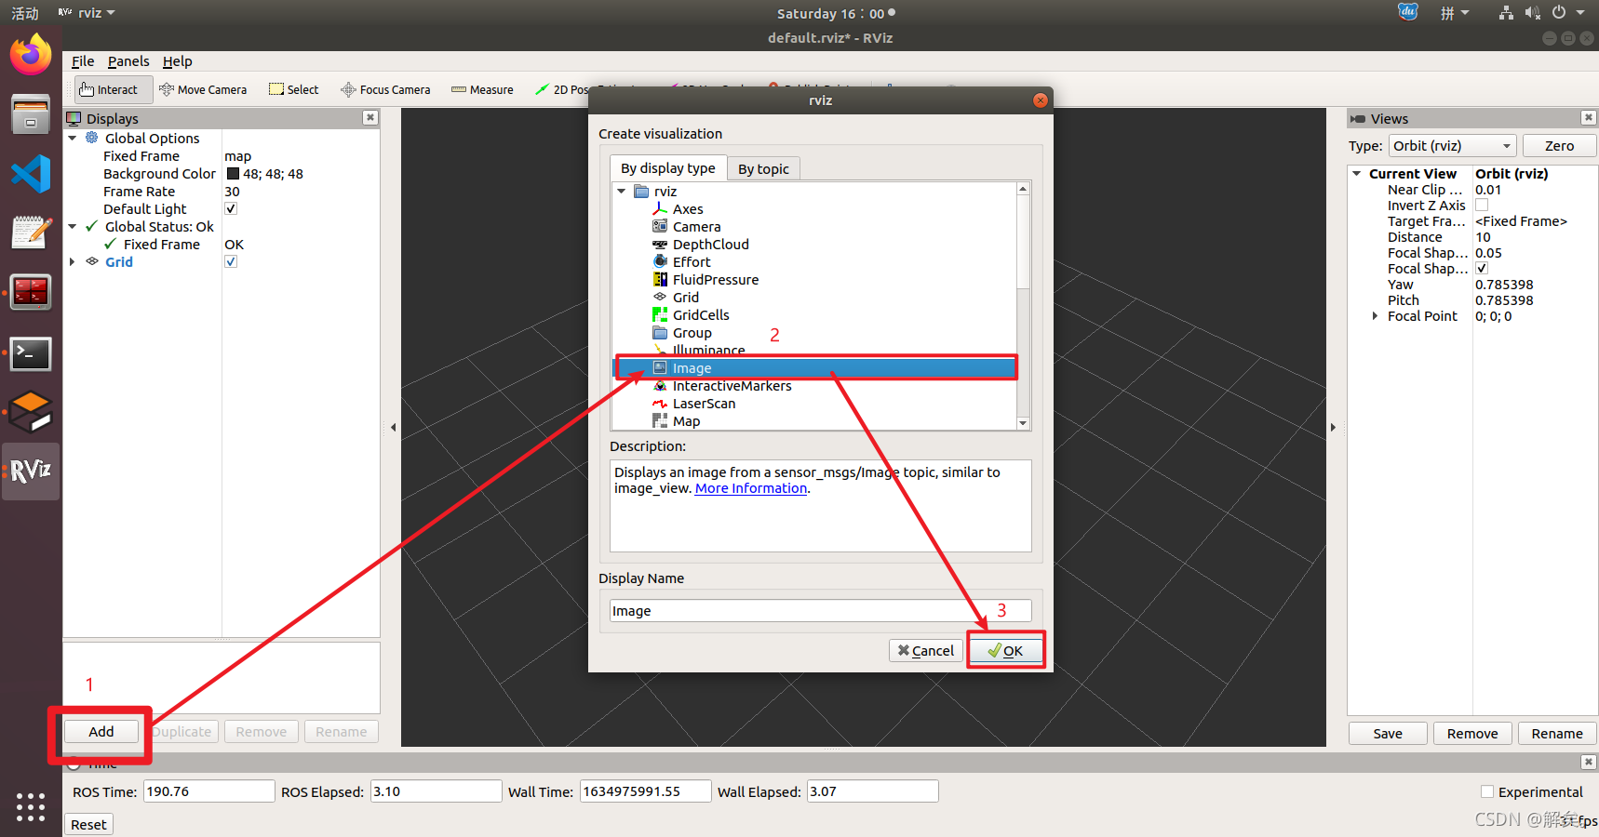Choose Effort display type
This screenshot has width=1599, height=837.
(691, 262)
